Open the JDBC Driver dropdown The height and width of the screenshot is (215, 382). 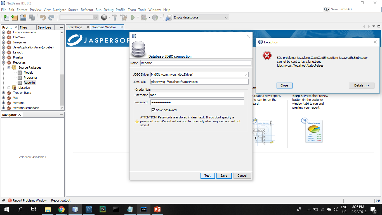pos(246,75)
